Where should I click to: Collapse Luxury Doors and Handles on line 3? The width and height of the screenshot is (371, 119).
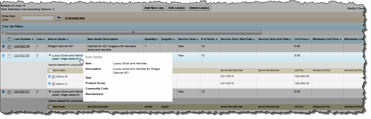coord(49,92)
